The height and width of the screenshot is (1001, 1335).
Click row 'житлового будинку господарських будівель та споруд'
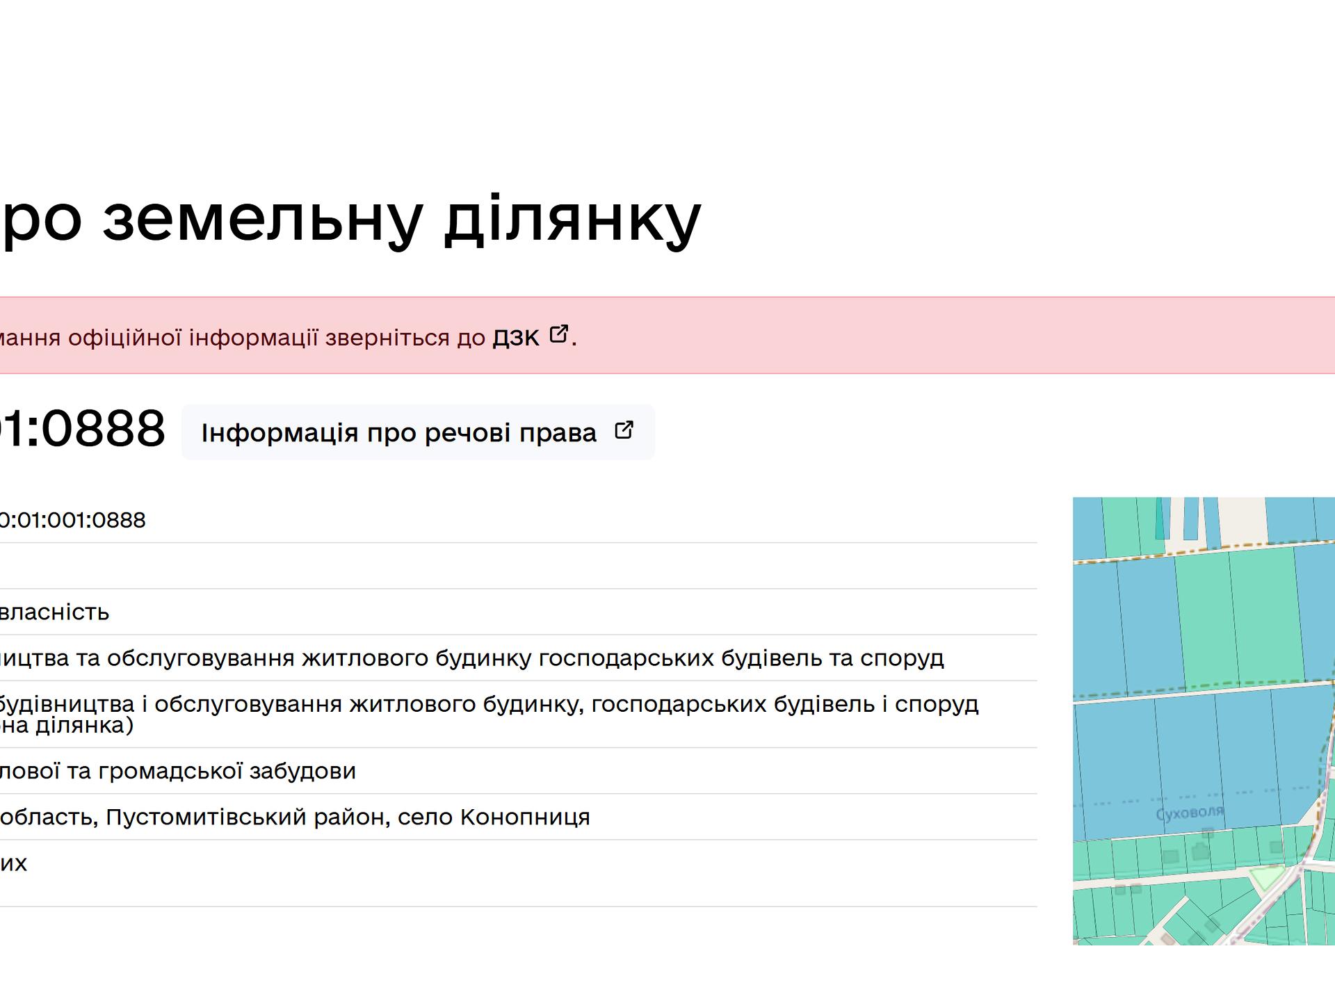(471, 658)
